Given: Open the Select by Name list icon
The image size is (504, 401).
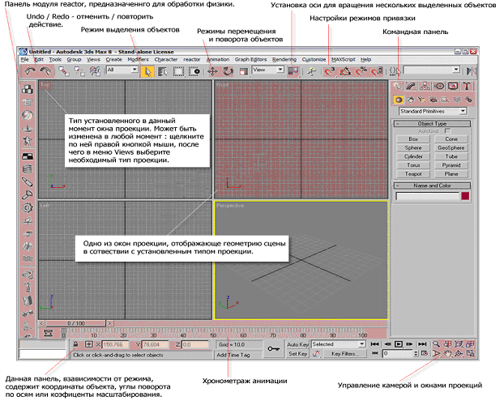Looking at the screenshot, I should click(x=163, y=71).
